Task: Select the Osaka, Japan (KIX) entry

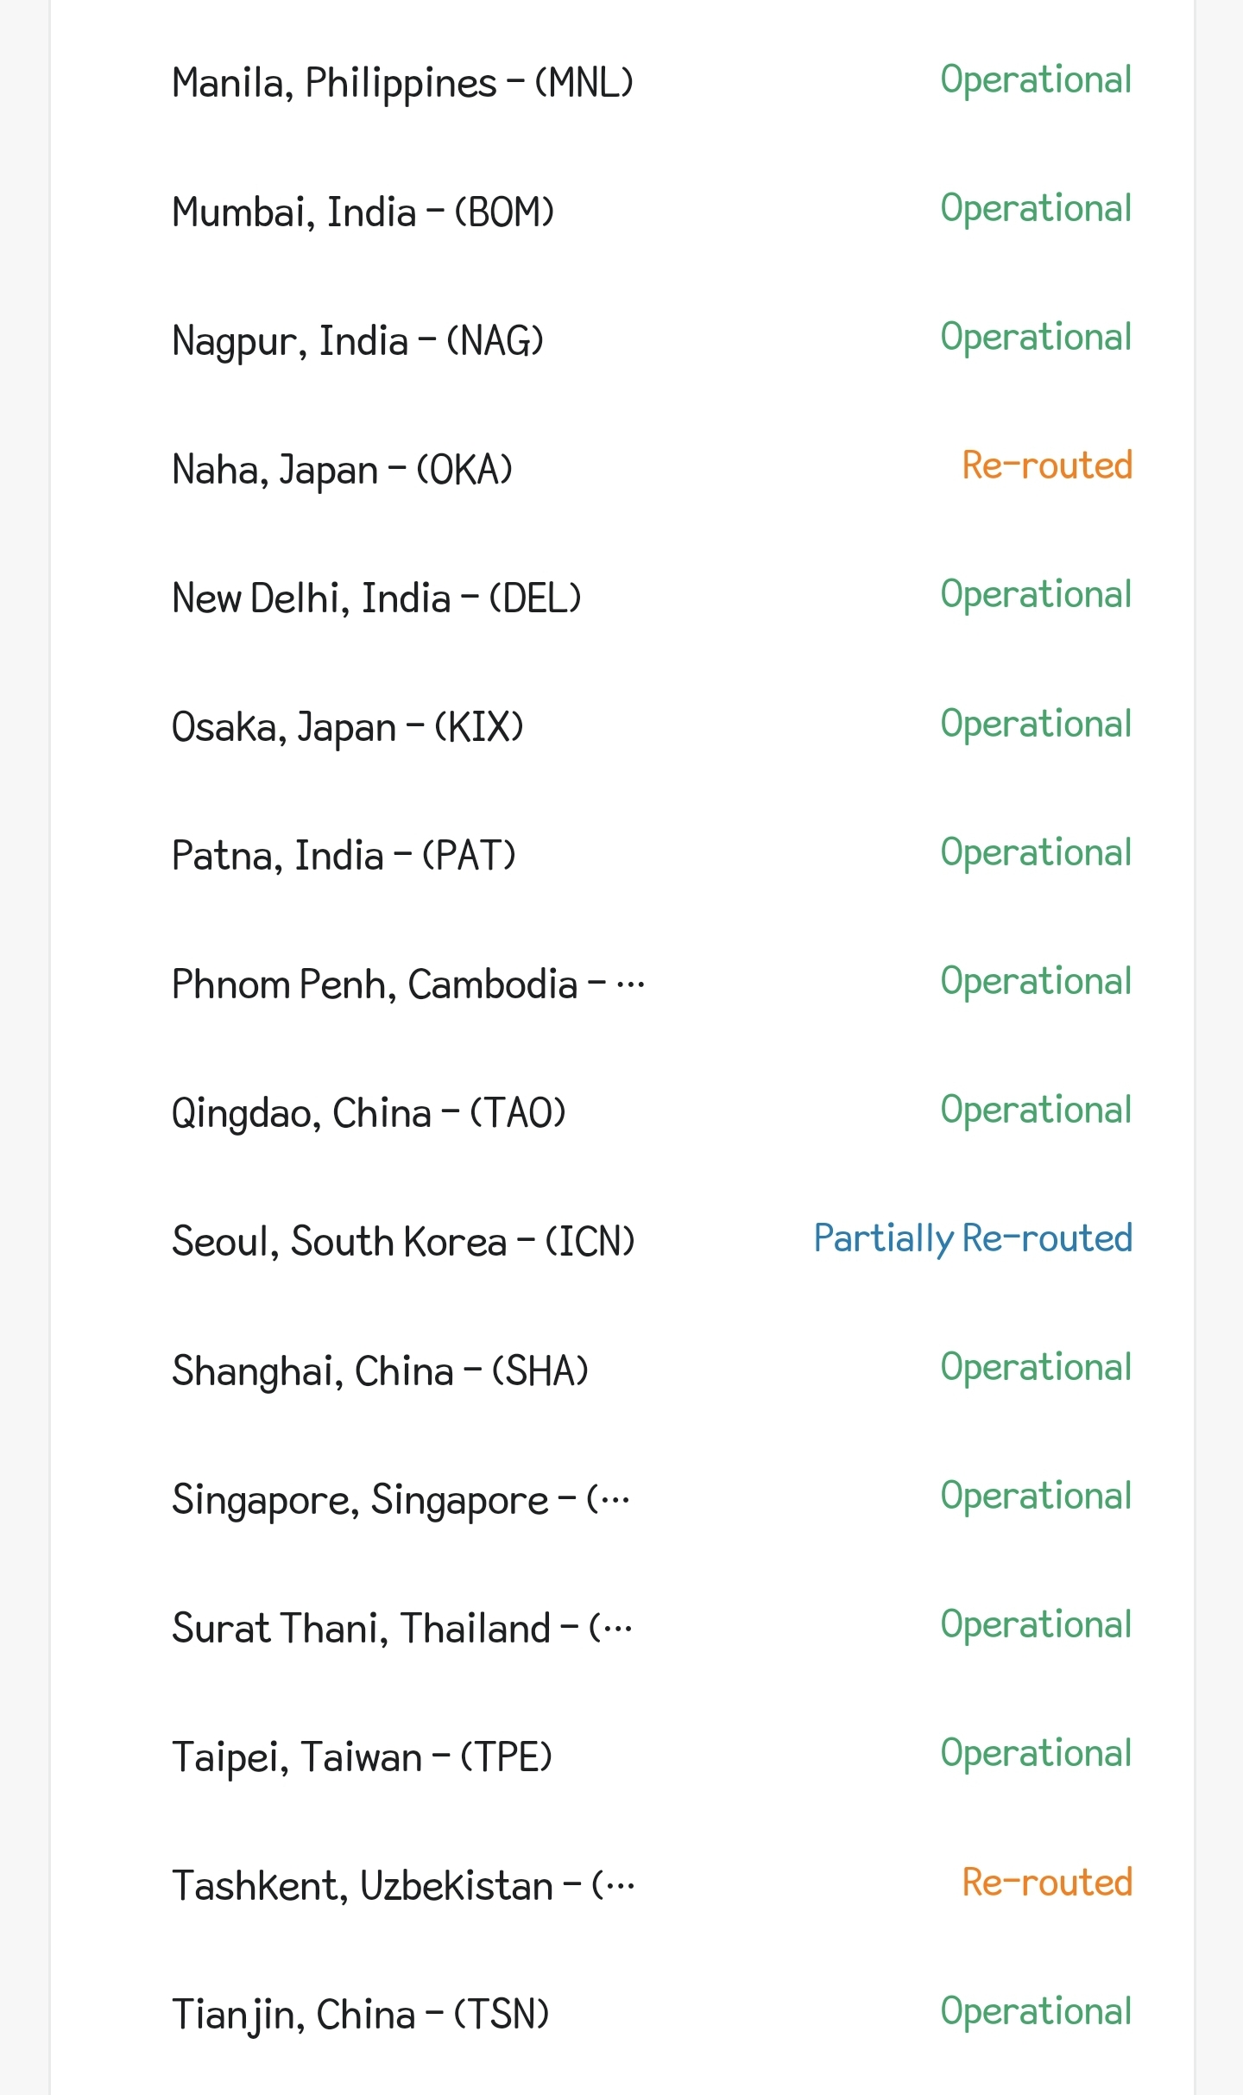Action: coord(347,727)
